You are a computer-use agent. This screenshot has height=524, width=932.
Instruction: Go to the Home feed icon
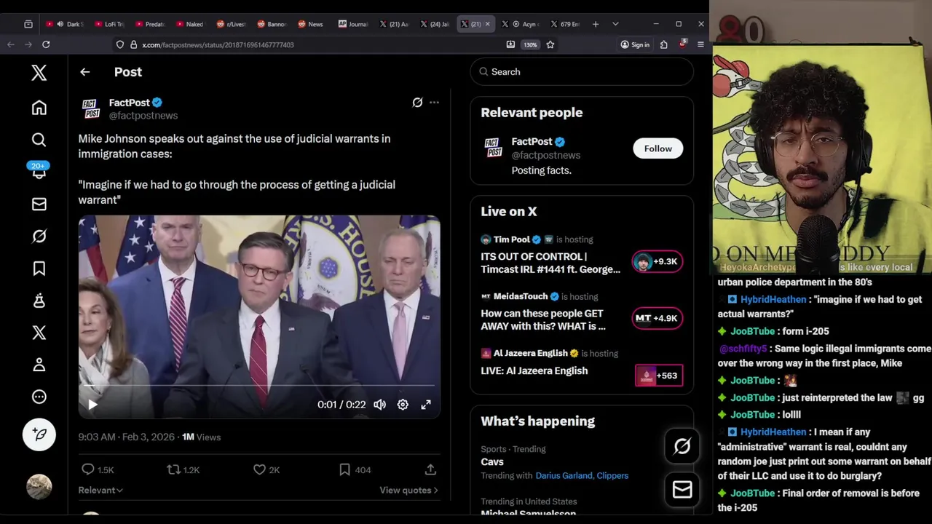click(x=39, y=108)
